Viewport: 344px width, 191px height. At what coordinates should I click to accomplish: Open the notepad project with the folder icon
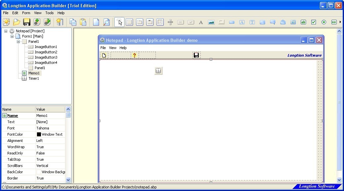point(16,22)
